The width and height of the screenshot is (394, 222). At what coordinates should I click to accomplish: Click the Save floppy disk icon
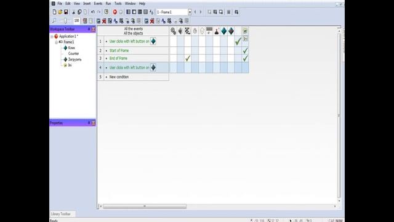[66, 12]
